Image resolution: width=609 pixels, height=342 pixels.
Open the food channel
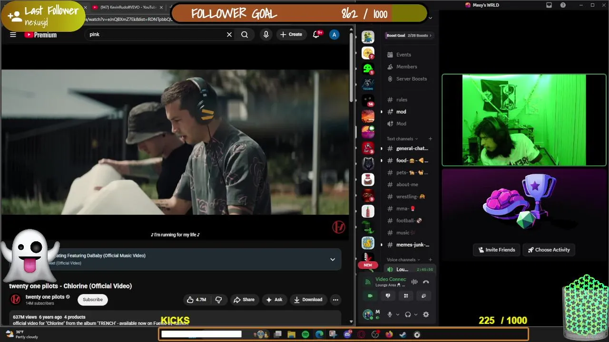click(x=412, y=161)
